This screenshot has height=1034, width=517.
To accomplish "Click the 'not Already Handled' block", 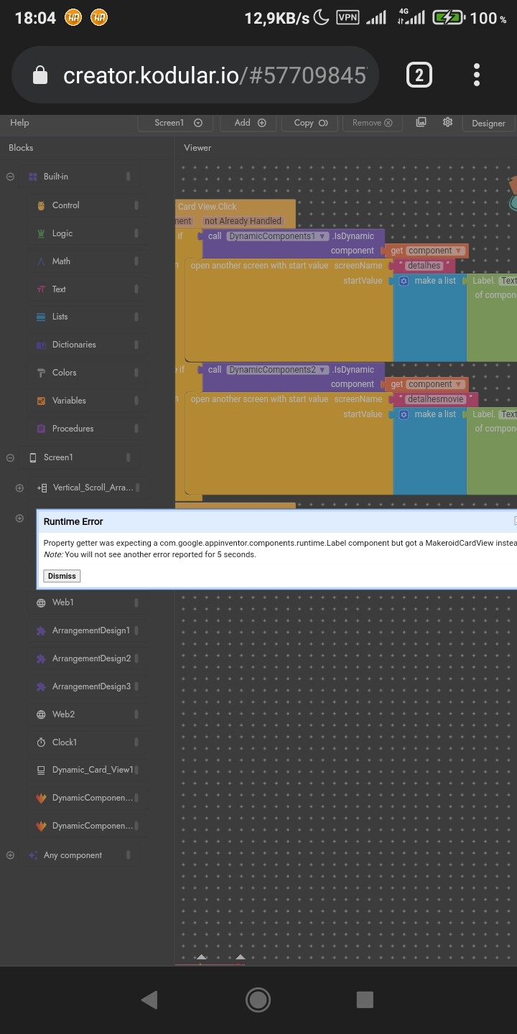I will pos(243,221).
